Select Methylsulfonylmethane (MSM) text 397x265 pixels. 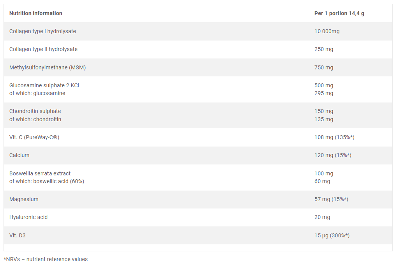(48, 68)
